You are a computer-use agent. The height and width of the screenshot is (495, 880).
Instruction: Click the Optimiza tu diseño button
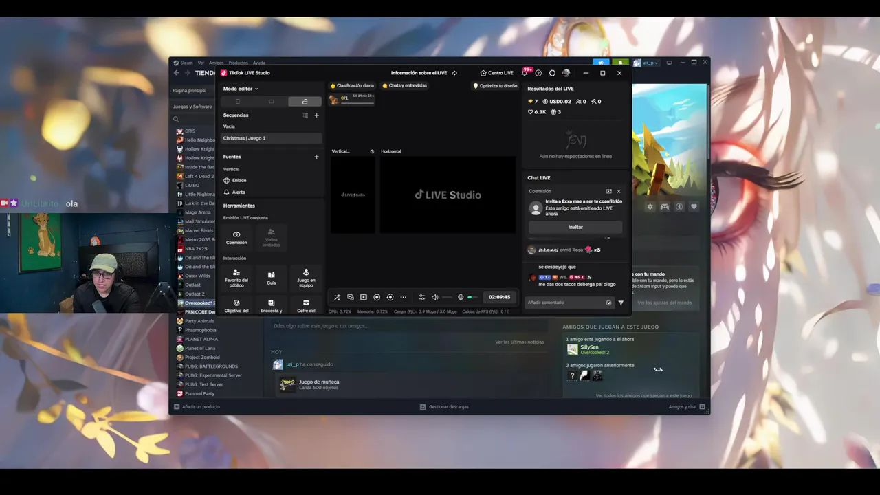[x=495, y=86]
